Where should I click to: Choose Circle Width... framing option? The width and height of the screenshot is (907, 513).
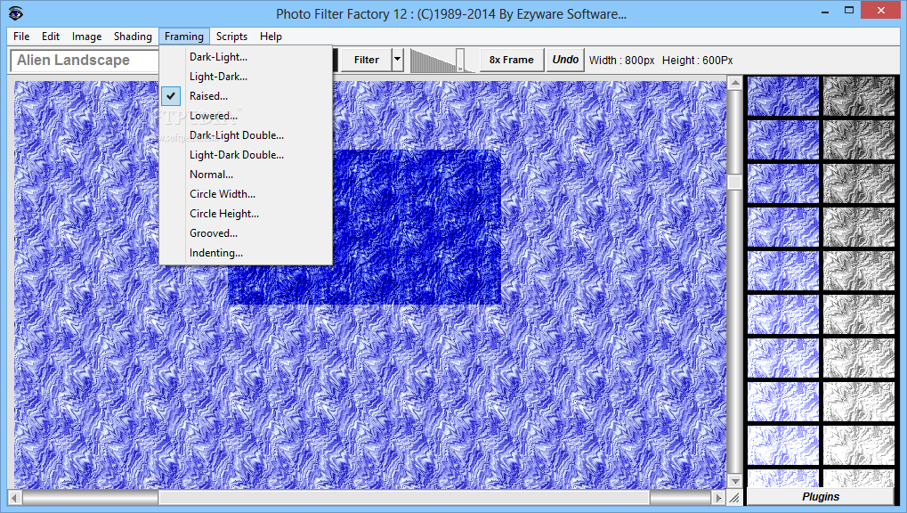click(x=246, y=194)
